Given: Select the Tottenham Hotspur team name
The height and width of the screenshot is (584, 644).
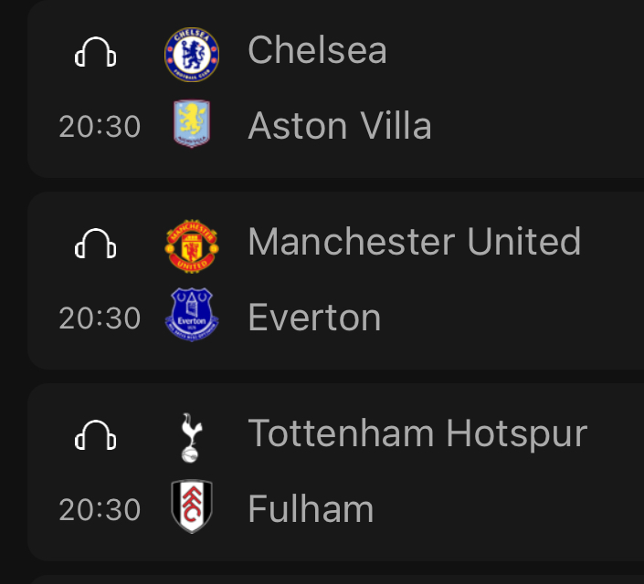Looking at the screenshot, I should point(417,434).
